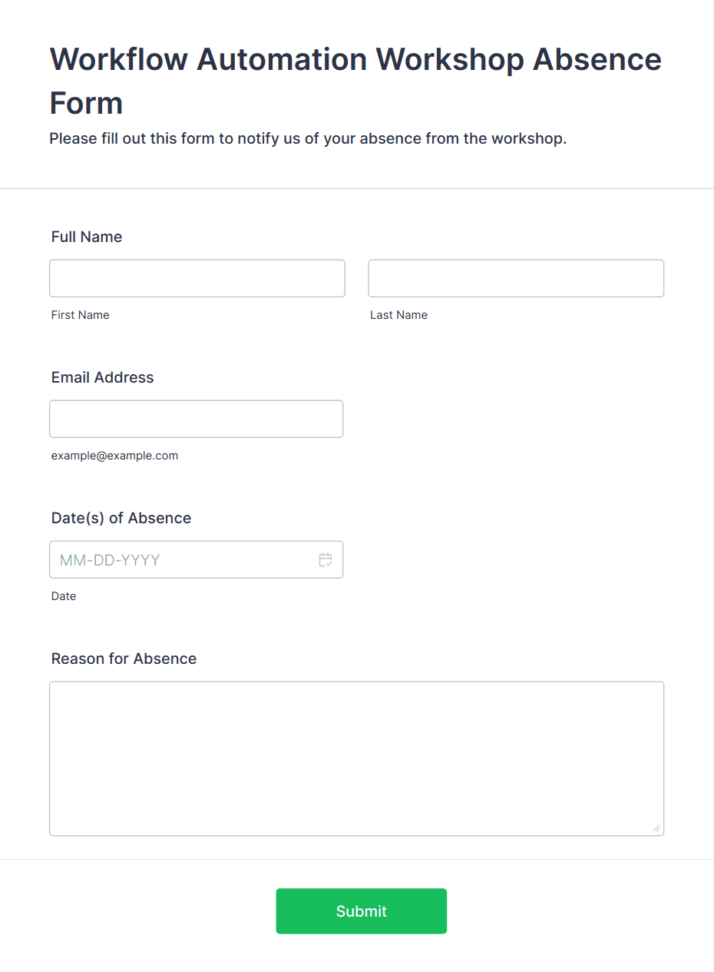Focus the Last Name input box
This screenshot has width=714, height=972.
tap(516, 278)
